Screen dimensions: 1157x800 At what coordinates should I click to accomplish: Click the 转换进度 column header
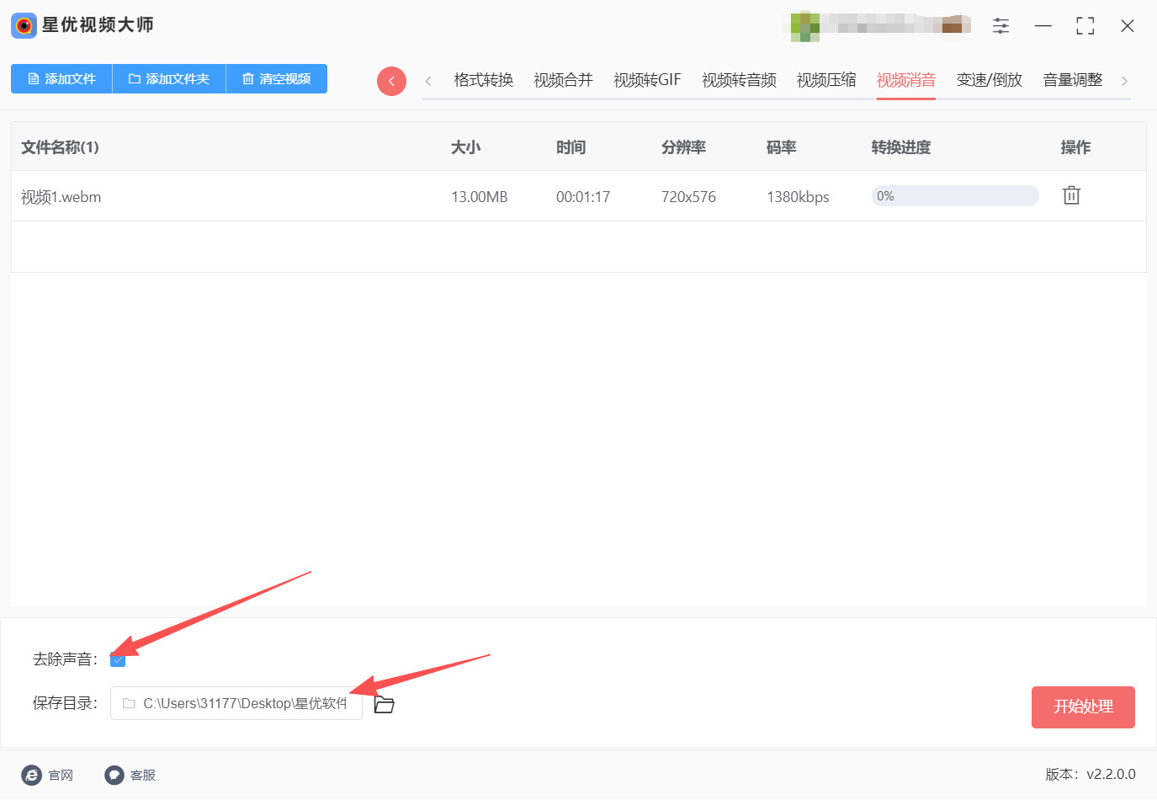coord(901,147)
